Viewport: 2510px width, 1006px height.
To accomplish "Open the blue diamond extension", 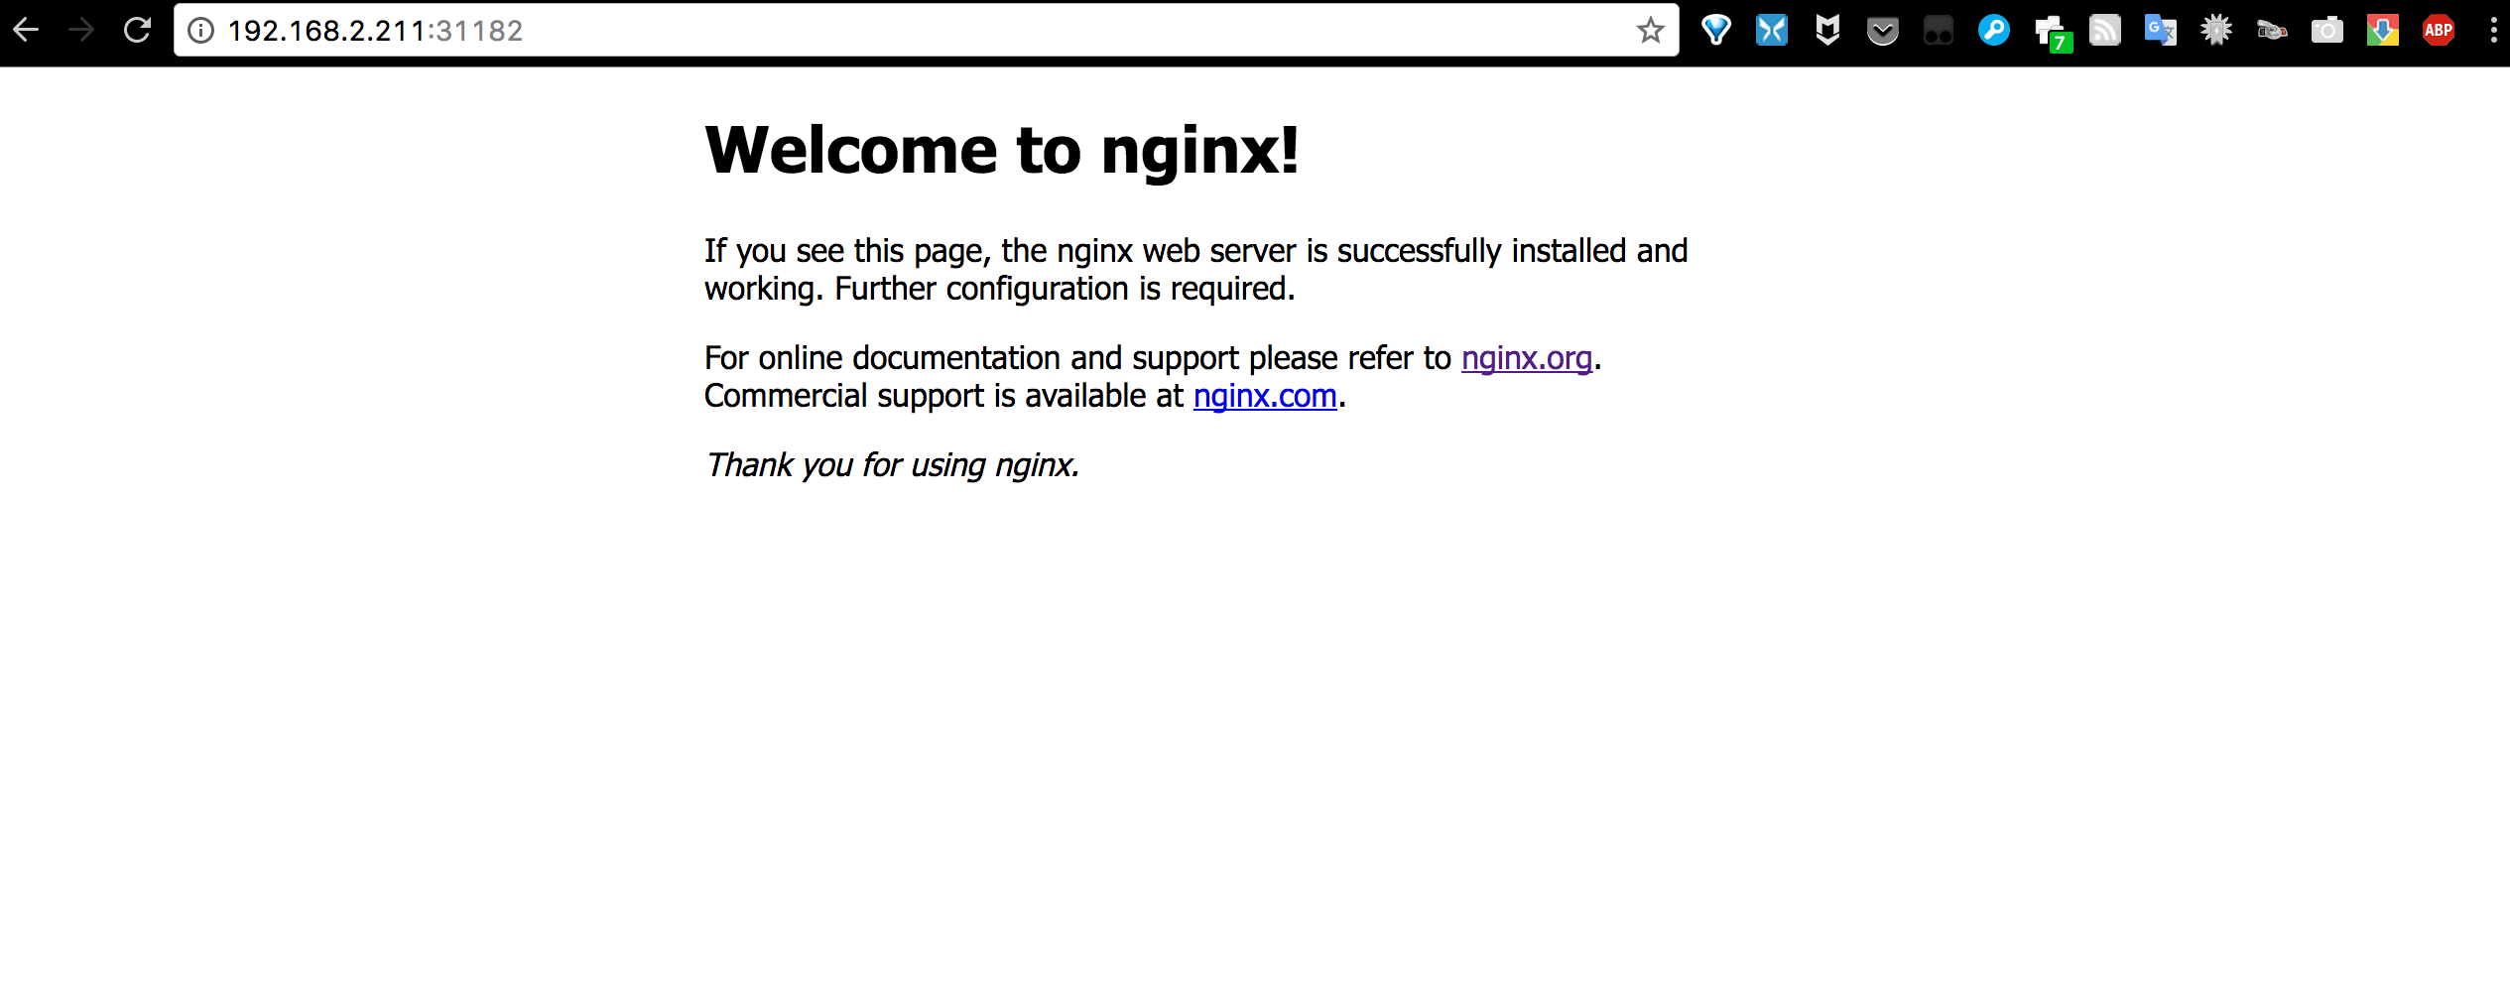I will pos(1716,31).
